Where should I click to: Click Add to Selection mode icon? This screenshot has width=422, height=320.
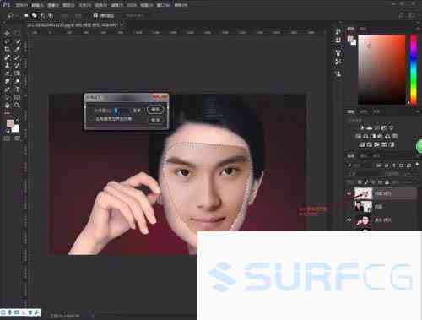35,15
